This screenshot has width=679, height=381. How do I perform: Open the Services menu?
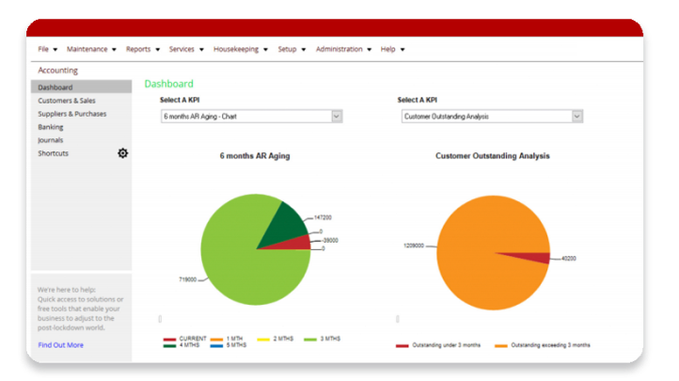[185, 49]
